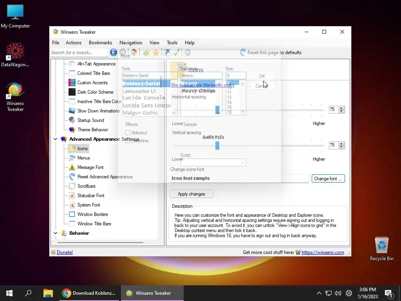Viewport: 401px width, 301px height.
Task: Click the vertical spacing value field 75
Action: [334, 145]
